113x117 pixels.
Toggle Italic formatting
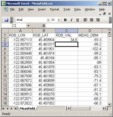tap(71, 20)
